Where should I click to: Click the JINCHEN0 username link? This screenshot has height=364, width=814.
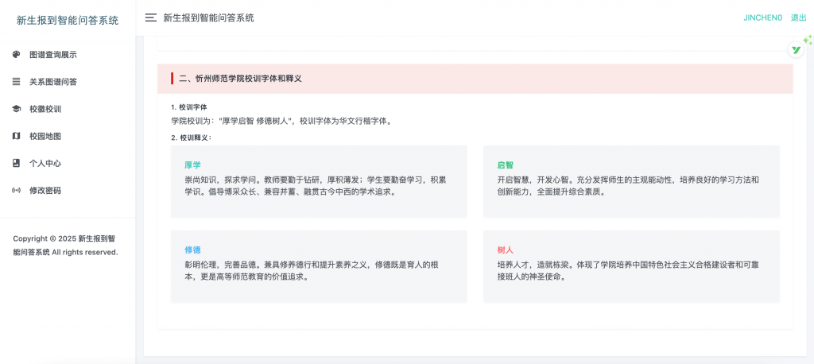[762, 17]
